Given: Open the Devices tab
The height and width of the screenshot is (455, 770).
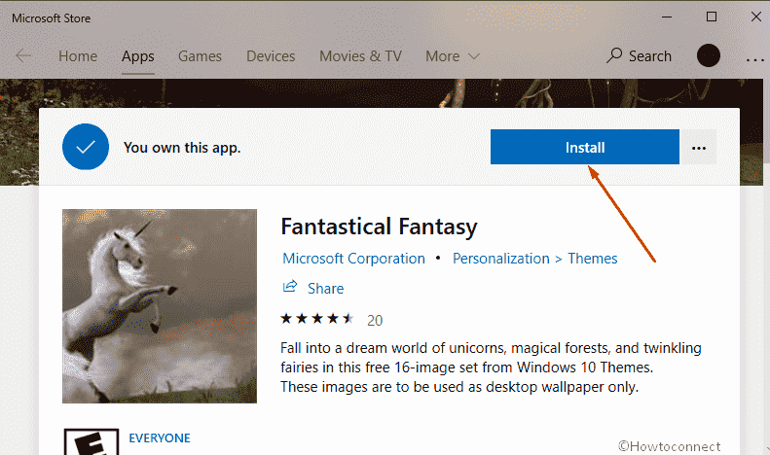Looking at the screenshot, I should point(271,56).
